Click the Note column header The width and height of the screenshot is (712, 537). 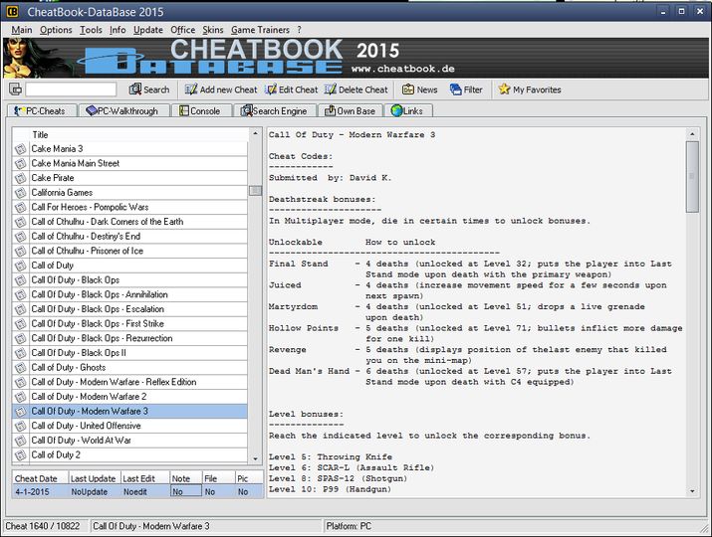click(186, 478)
